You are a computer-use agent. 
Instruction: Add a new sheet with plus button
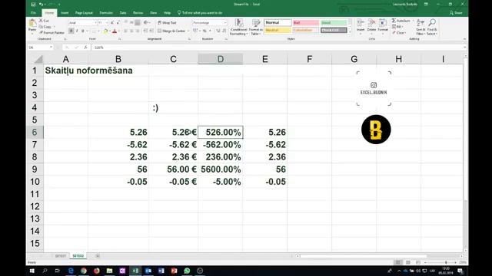98,256
